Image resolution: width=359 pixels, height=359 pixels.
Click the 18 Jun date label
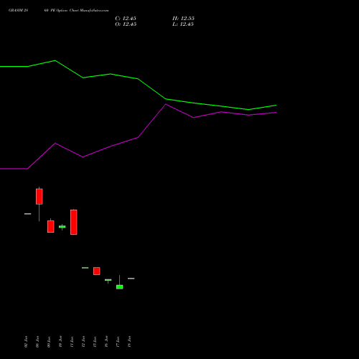[x=129, y=342]
